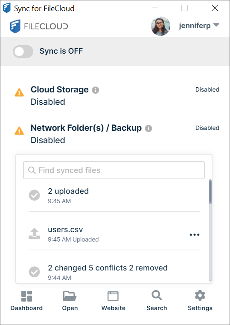
Task: Open the three-dot menu for users.csv
Action: click(x=195, y=235)
